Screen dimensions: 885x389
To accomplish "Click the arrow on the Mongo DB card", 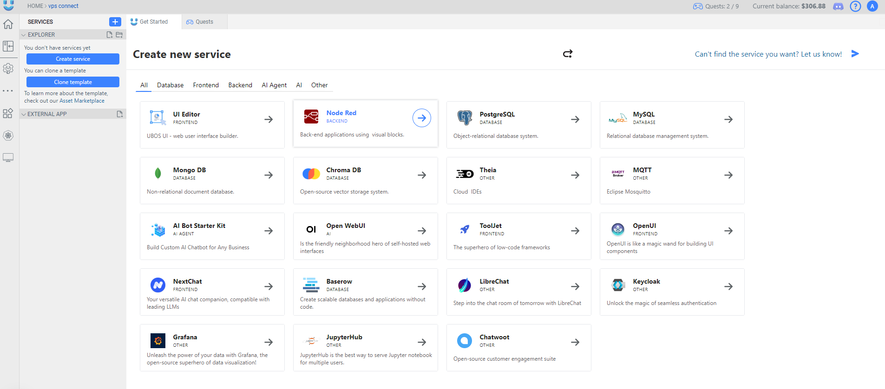I will (269, 175).
